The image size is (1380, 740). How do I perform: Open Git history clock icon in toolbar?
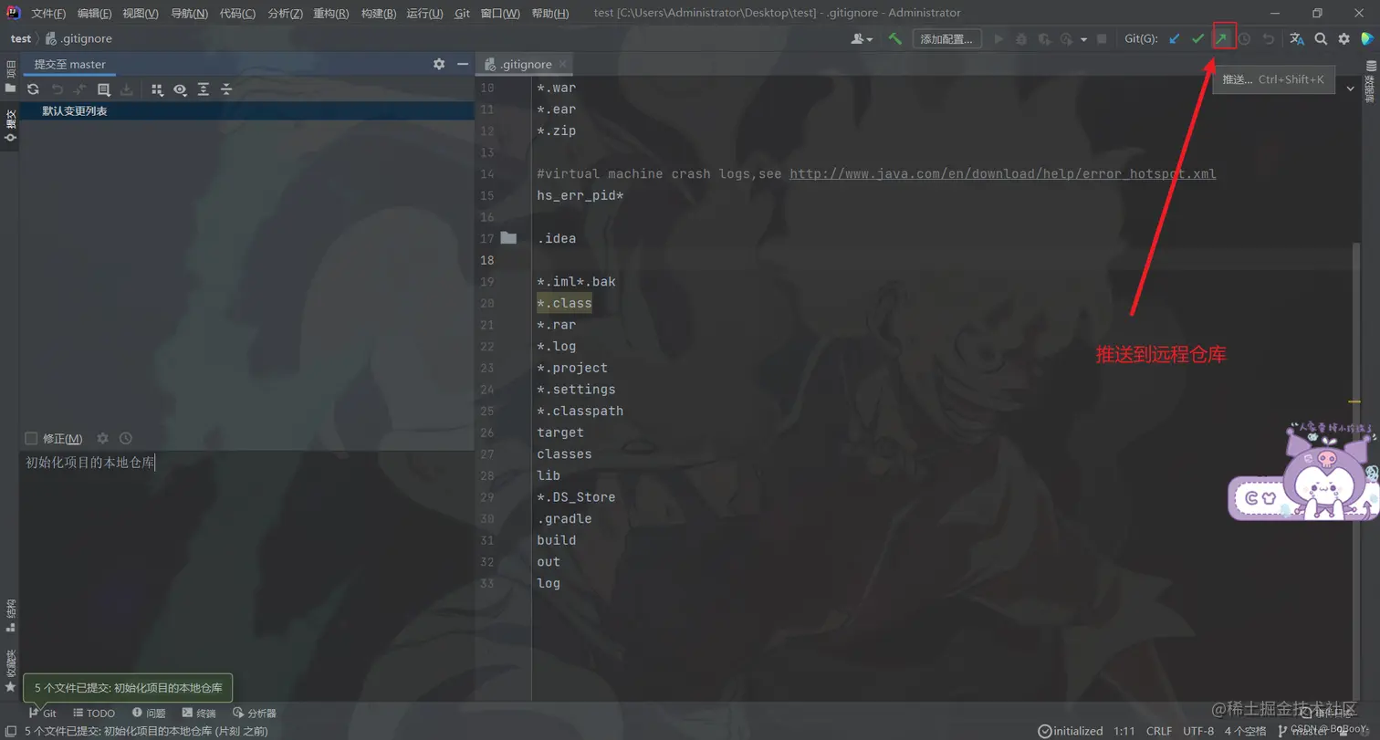pyautogui.click(x=1244, y=39)
